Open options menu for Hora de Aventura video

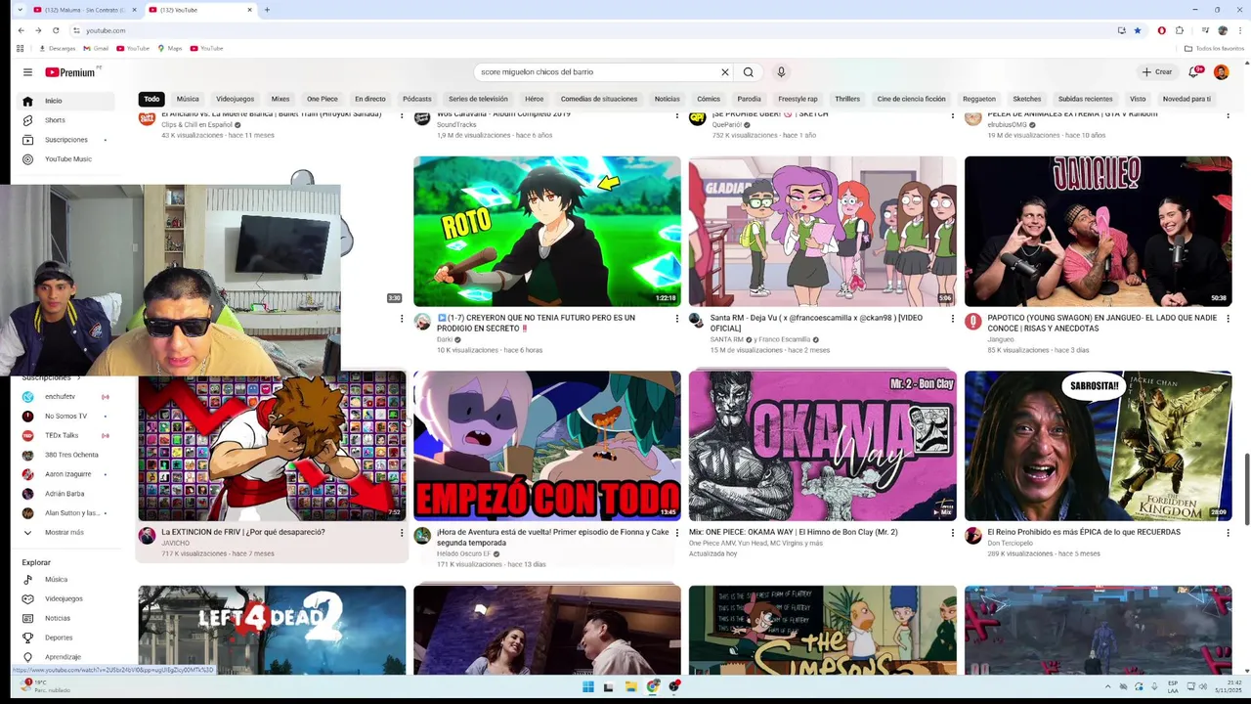point(676,533)
